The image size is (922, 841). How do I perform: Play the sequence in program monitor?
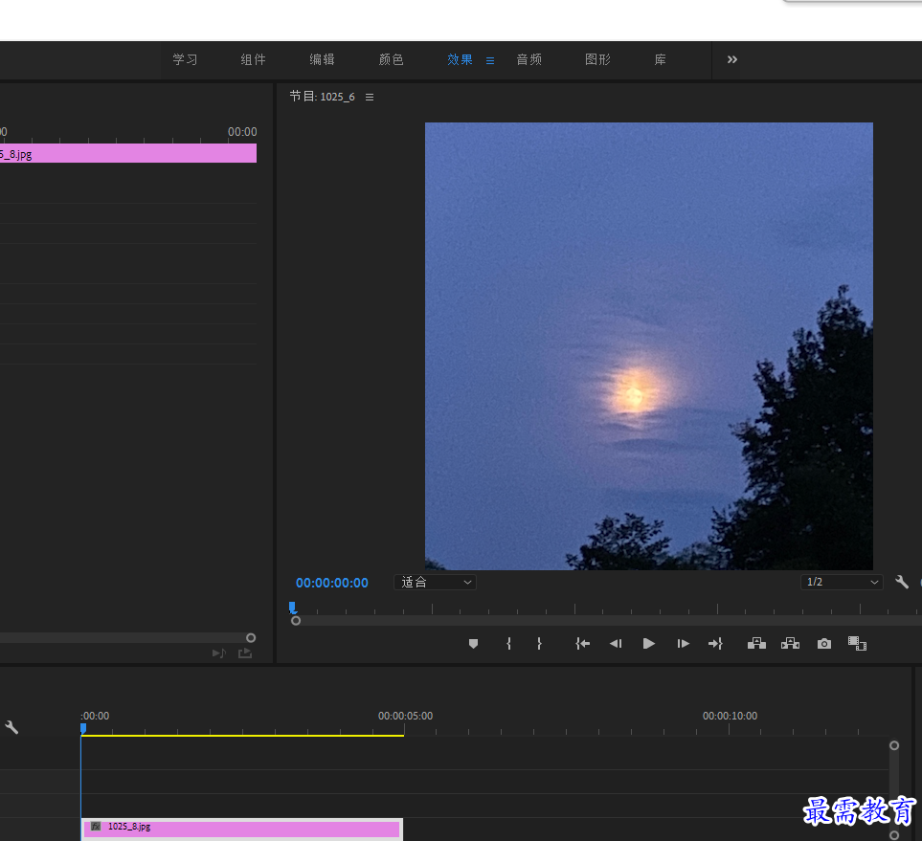coord(648,644)
